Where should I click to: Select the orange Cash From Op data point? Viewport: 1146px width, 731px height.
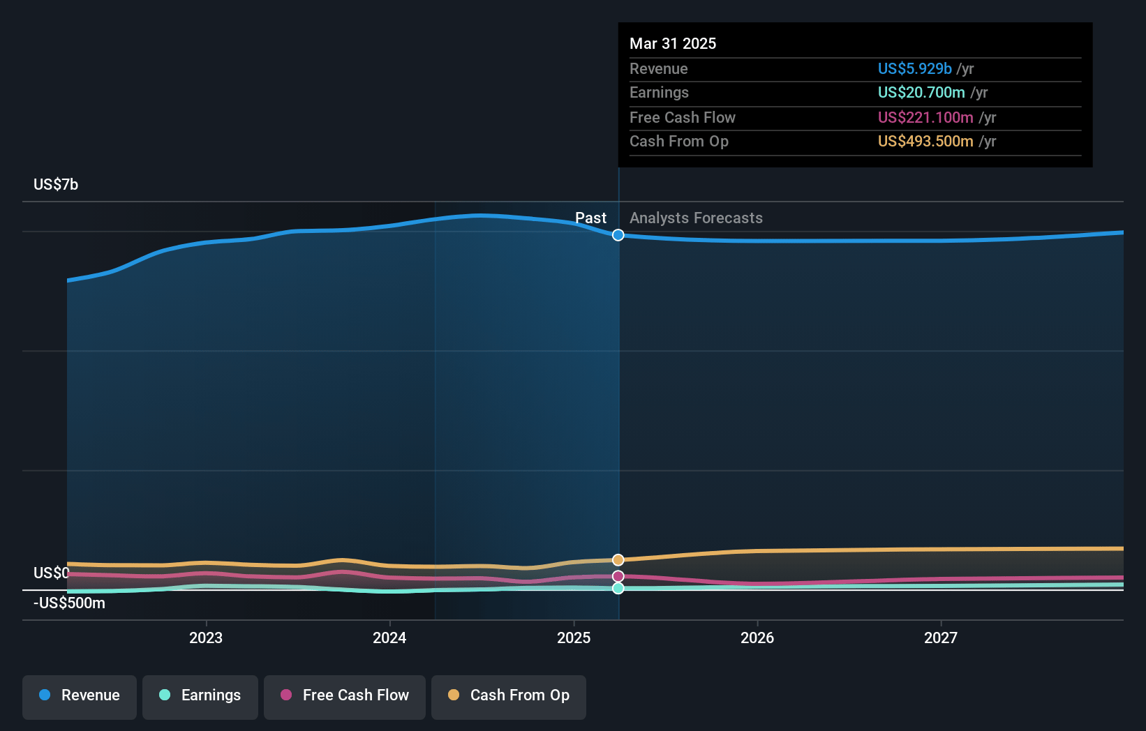pyautogui.click(x=618, y=560)
